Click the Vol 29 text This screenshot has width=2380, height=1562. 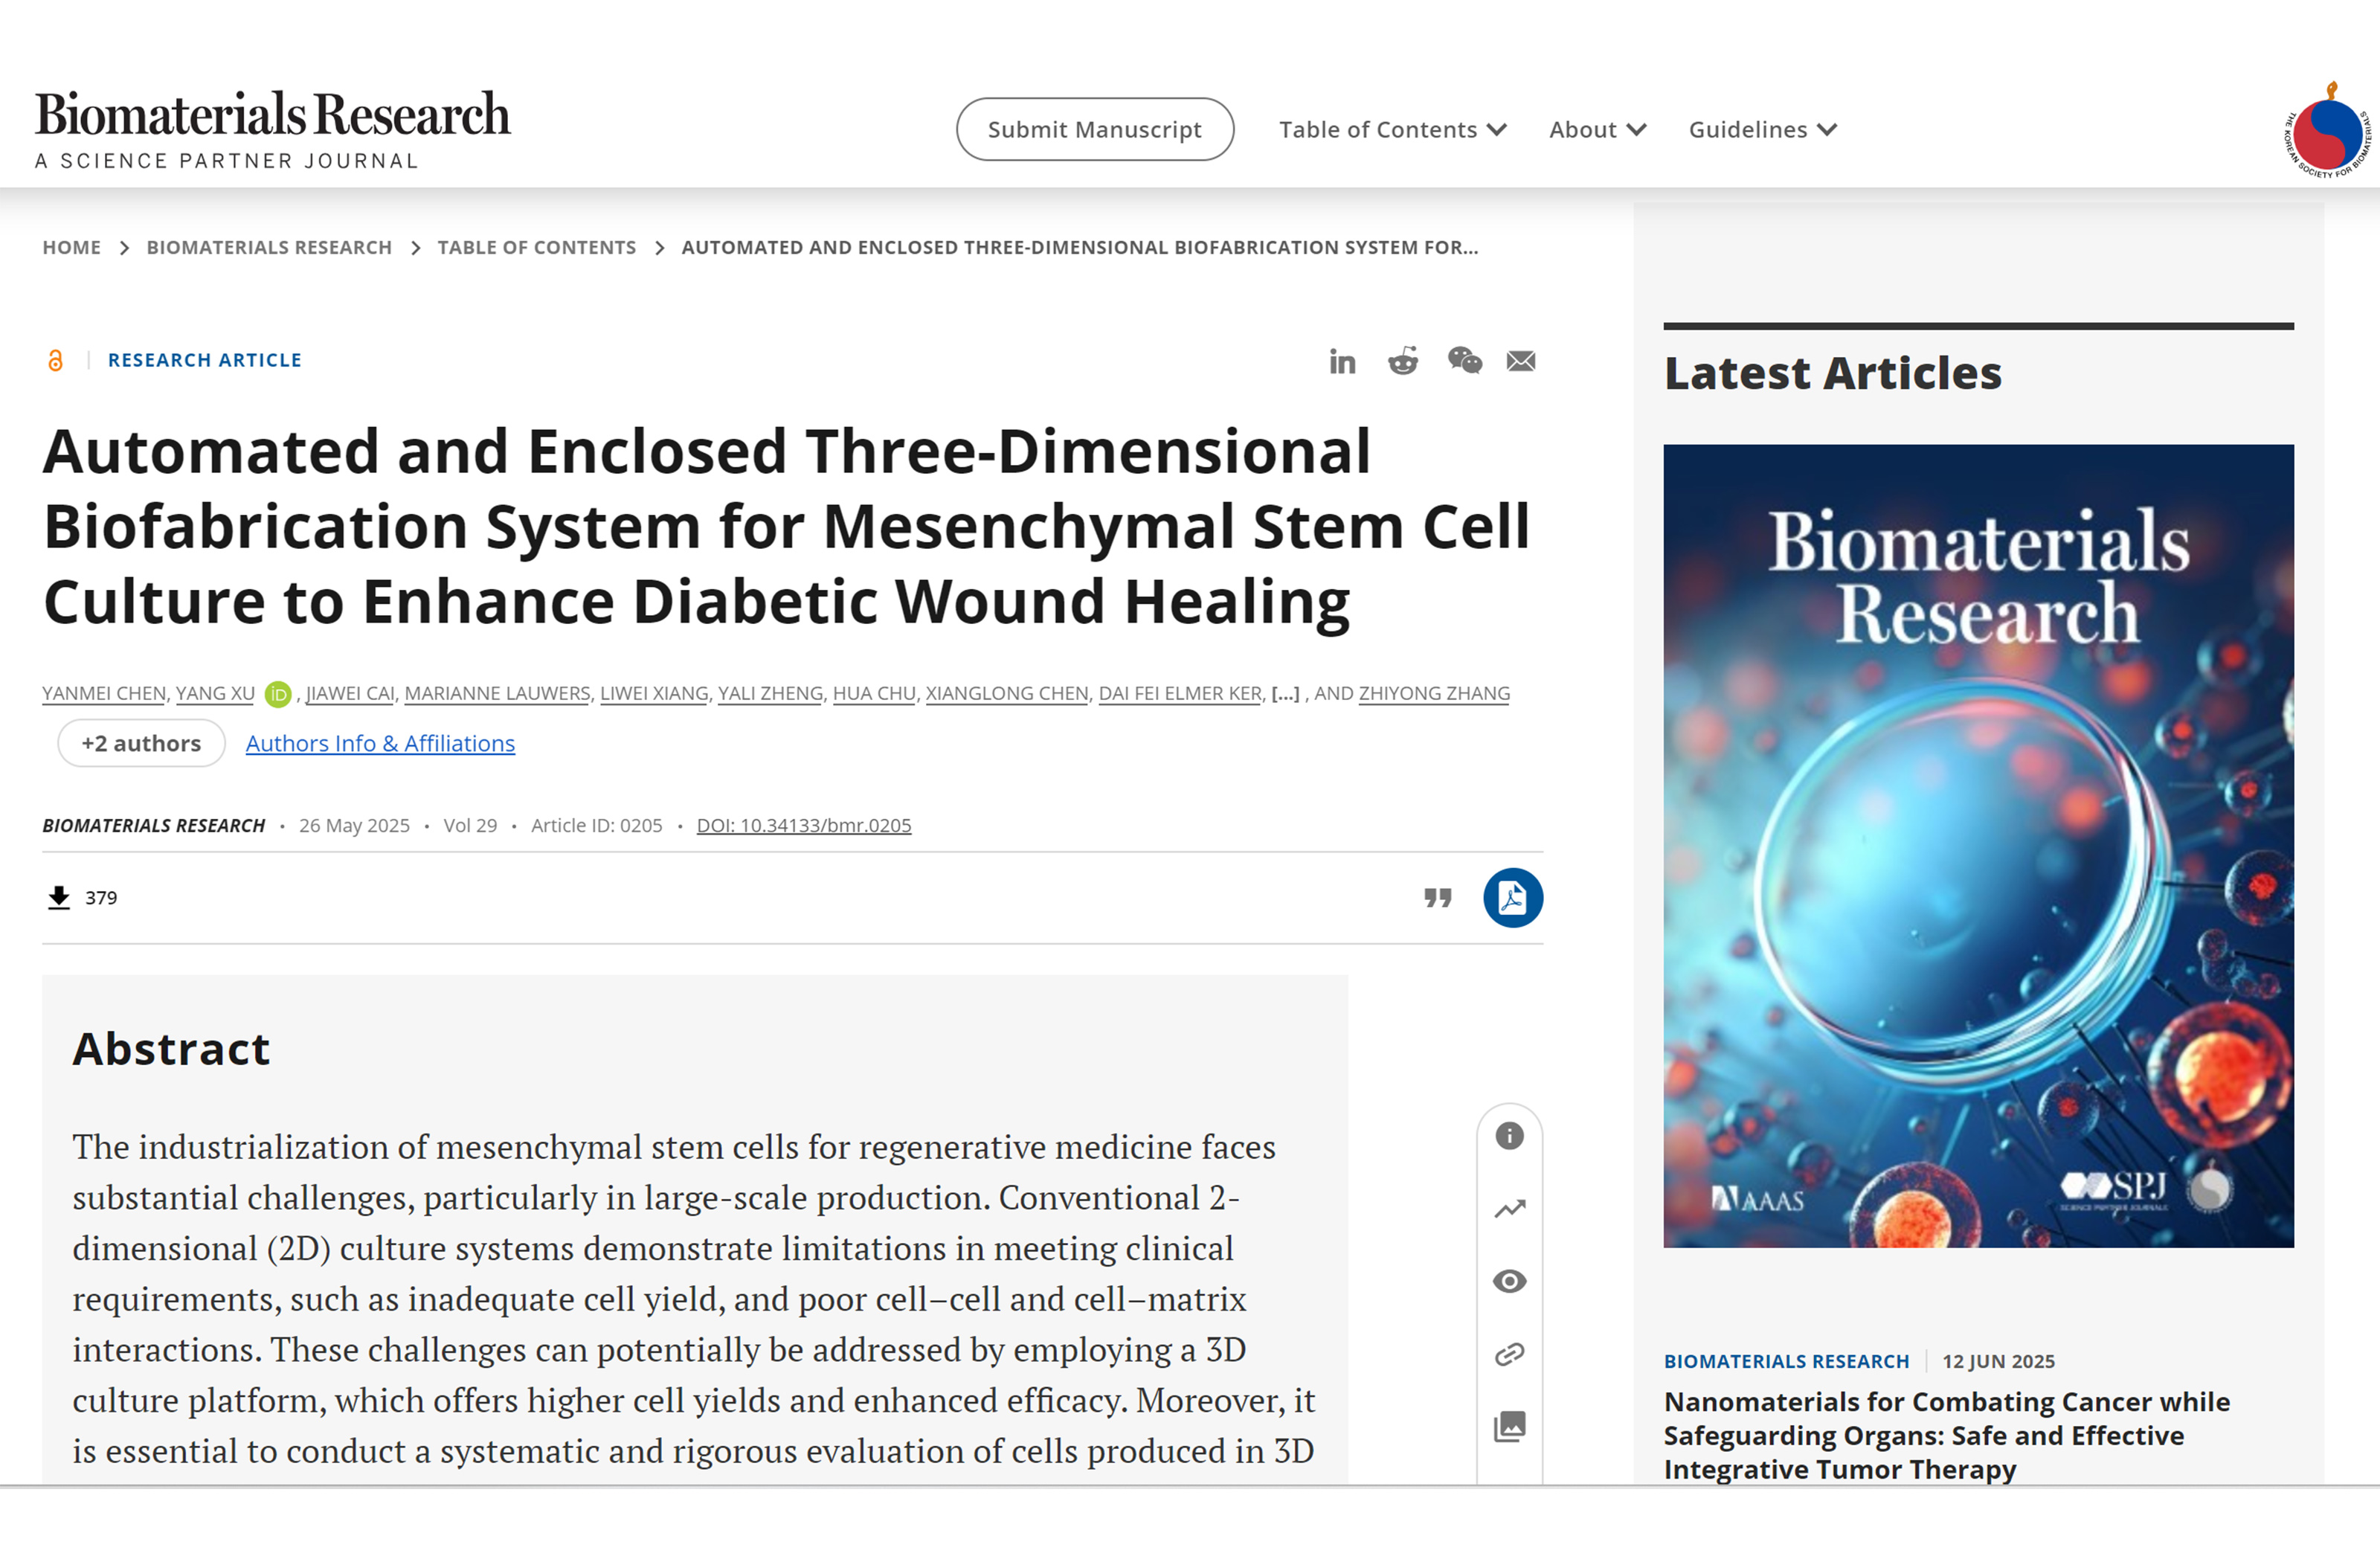click(x=470, y=825)
